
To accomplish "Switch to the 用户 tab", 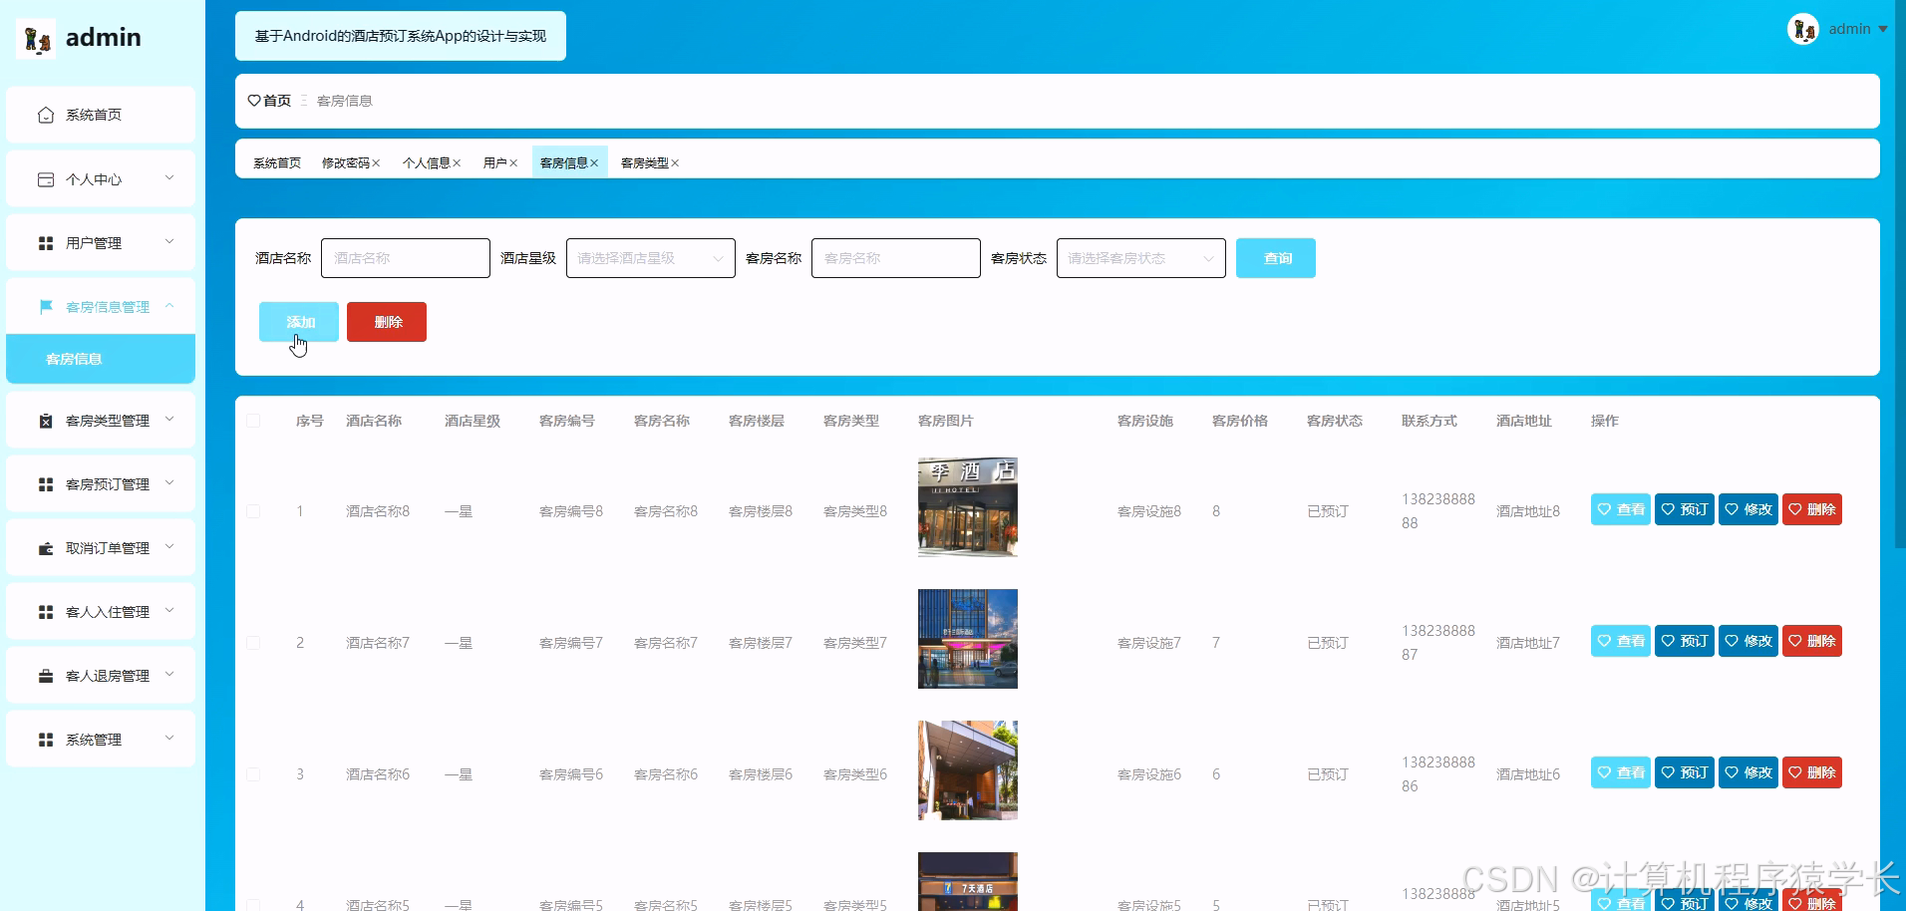I will click(x=495, y=163).
